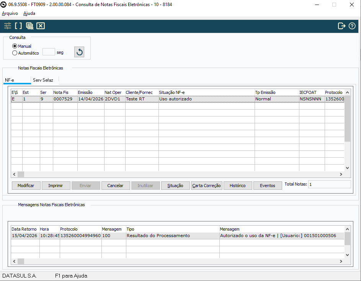Click the Modificar button

click(x=26, y=186)
